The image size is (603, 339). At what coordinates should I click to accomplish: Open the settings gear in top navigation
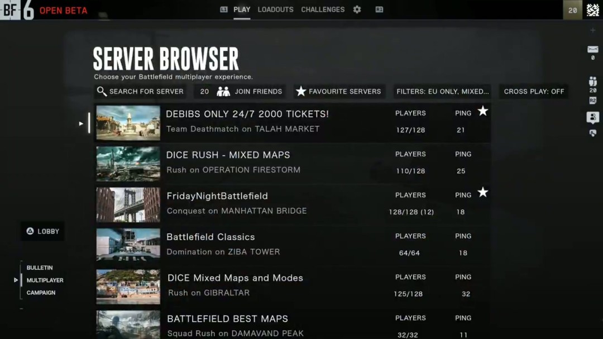[357, 9]
